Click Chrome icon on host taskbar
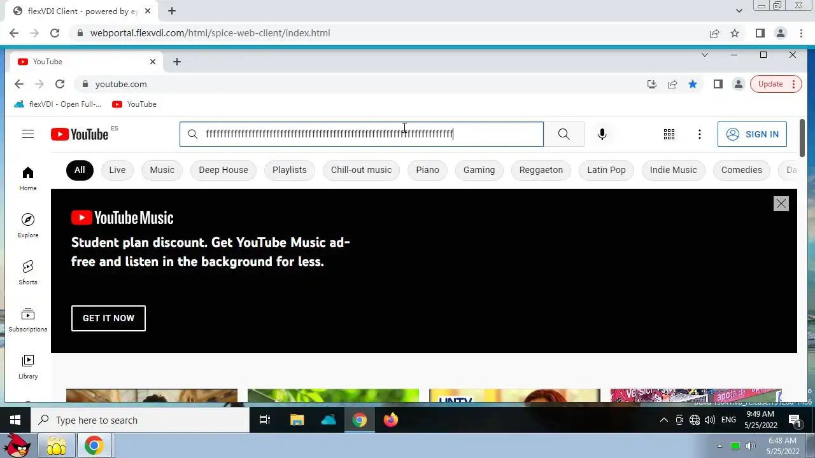 click(94, 446)
